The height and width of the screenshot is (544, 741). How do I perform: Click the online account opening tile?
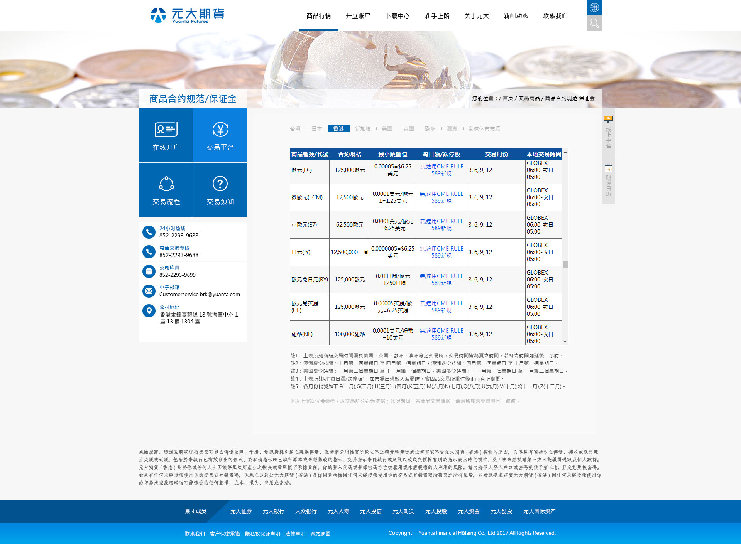166,135
